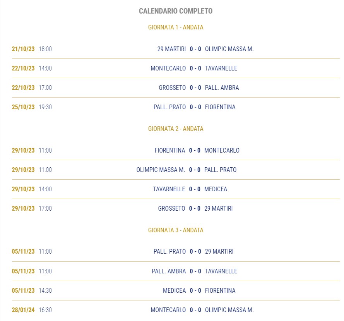
Task: Open Pall. Prato vs Fiorentina score
Action: click(195, 107)
